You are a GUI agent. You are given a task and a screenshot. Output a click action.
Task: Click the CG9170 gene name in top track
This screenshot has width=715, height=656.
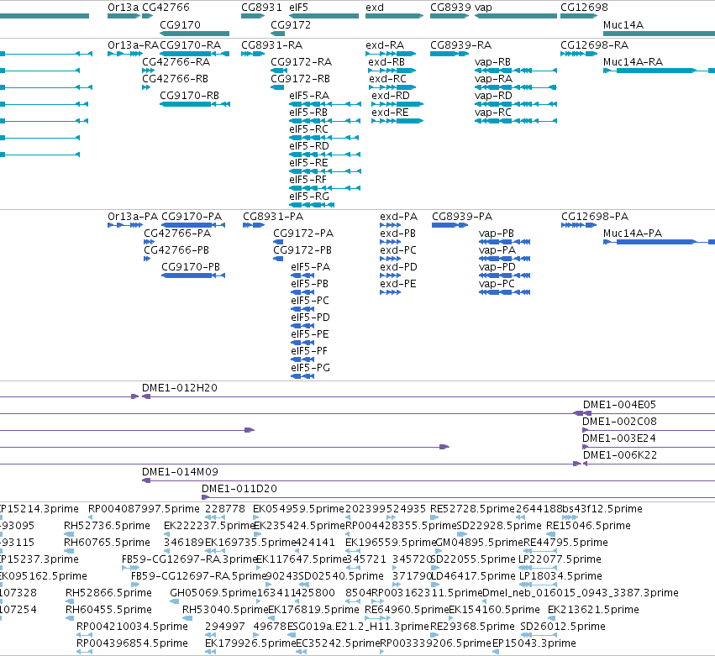coord(180,24)
